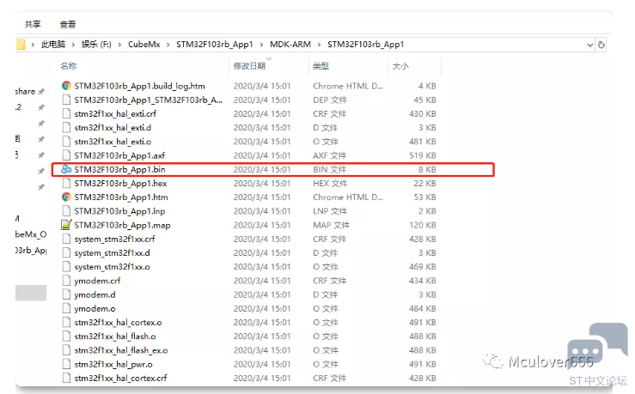Select file icon of stm32f1xx_hal_flash.o
Screen dimensions: 635x394
point(66,336)
